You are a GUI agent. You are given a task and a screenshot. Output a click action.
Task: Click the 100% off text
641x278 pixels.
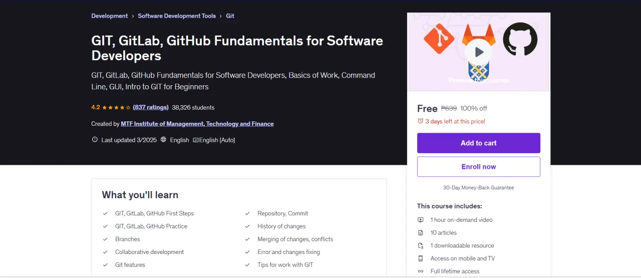473,108
